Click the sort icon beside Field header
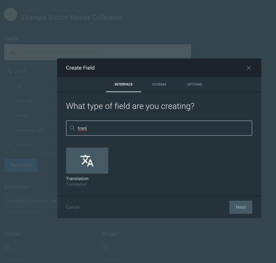This screenshot has width=276, height=263. click(x=10, y=71)
